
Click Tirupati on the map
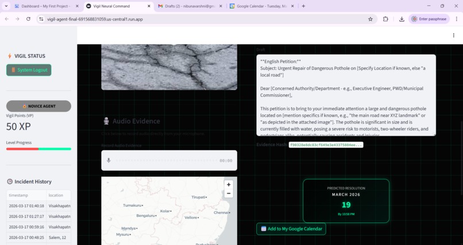point(198,197)
